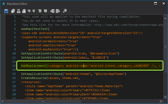Click the horizontal scrollbar right arrow

tap(161, 101)
